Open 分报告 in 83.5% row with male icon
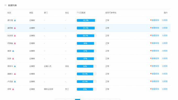Image resolution: width=178 pixels, height=100 pixels. tap(165, 81)
